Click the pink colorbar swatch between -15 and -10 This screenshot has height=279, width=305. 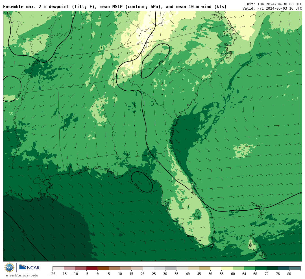click(69, 268)
